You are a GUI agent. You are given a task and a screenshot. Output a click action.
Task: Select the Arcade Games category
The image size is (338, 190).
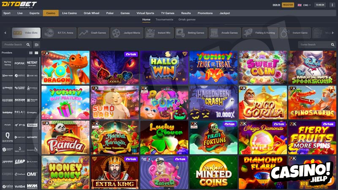(225, 33)
